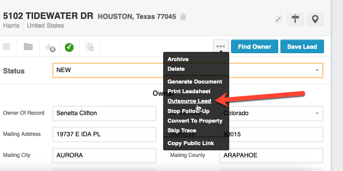
Task: Focus the Mailing City field with AURORA
Action: [x=104, y=156]
